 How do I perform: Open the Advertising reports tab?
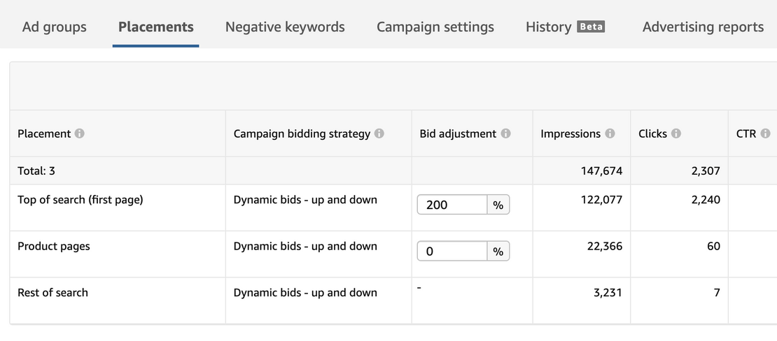703,27
